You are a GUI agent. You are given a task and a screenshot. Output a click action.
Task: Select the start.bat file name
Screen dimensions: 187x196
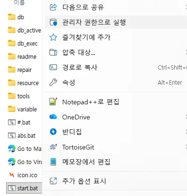pos(27,188)
